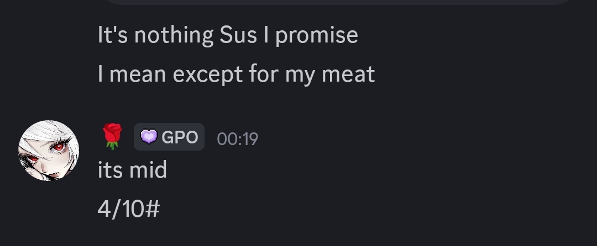Click the word "its" in the reply message
This screenshot has height=246, width=597.
[x=109, y=170]
